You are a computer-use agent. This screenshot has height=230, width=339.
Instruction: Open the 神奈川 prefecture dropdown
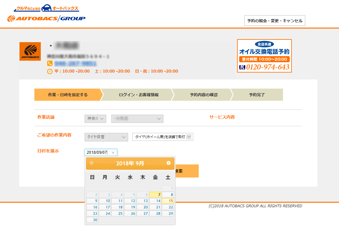coord(95,119)
